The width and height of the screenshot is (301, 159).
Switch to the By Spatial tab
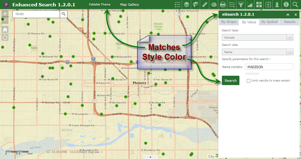tap(269, 22)
